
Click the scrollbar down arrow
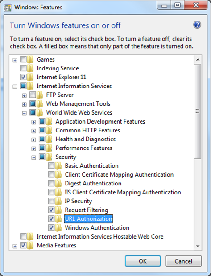(x=198, y=246)
